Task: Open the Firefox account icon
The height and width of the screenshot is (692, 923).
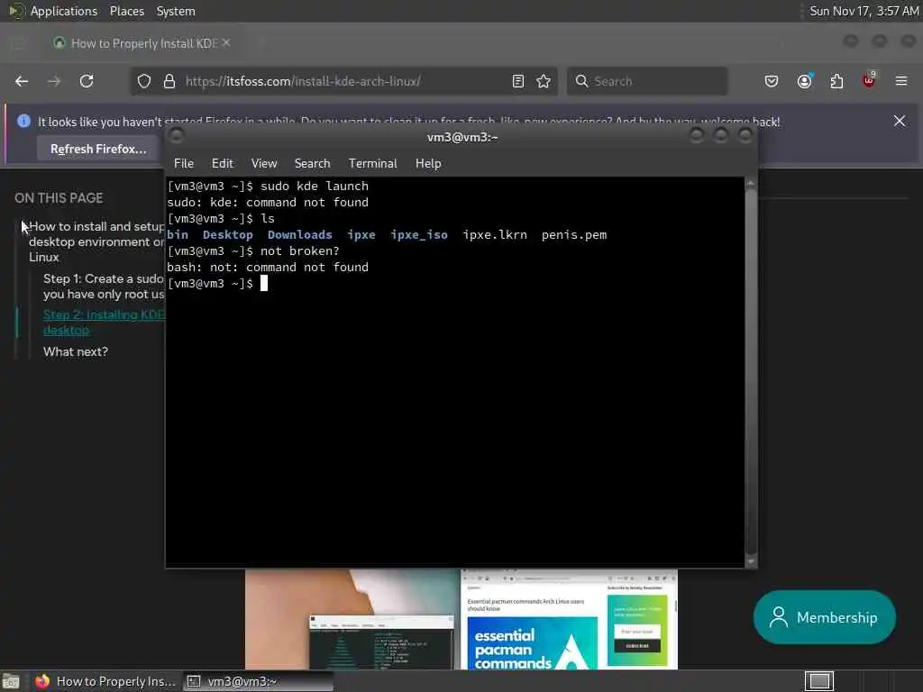Action: pos(804,81)
